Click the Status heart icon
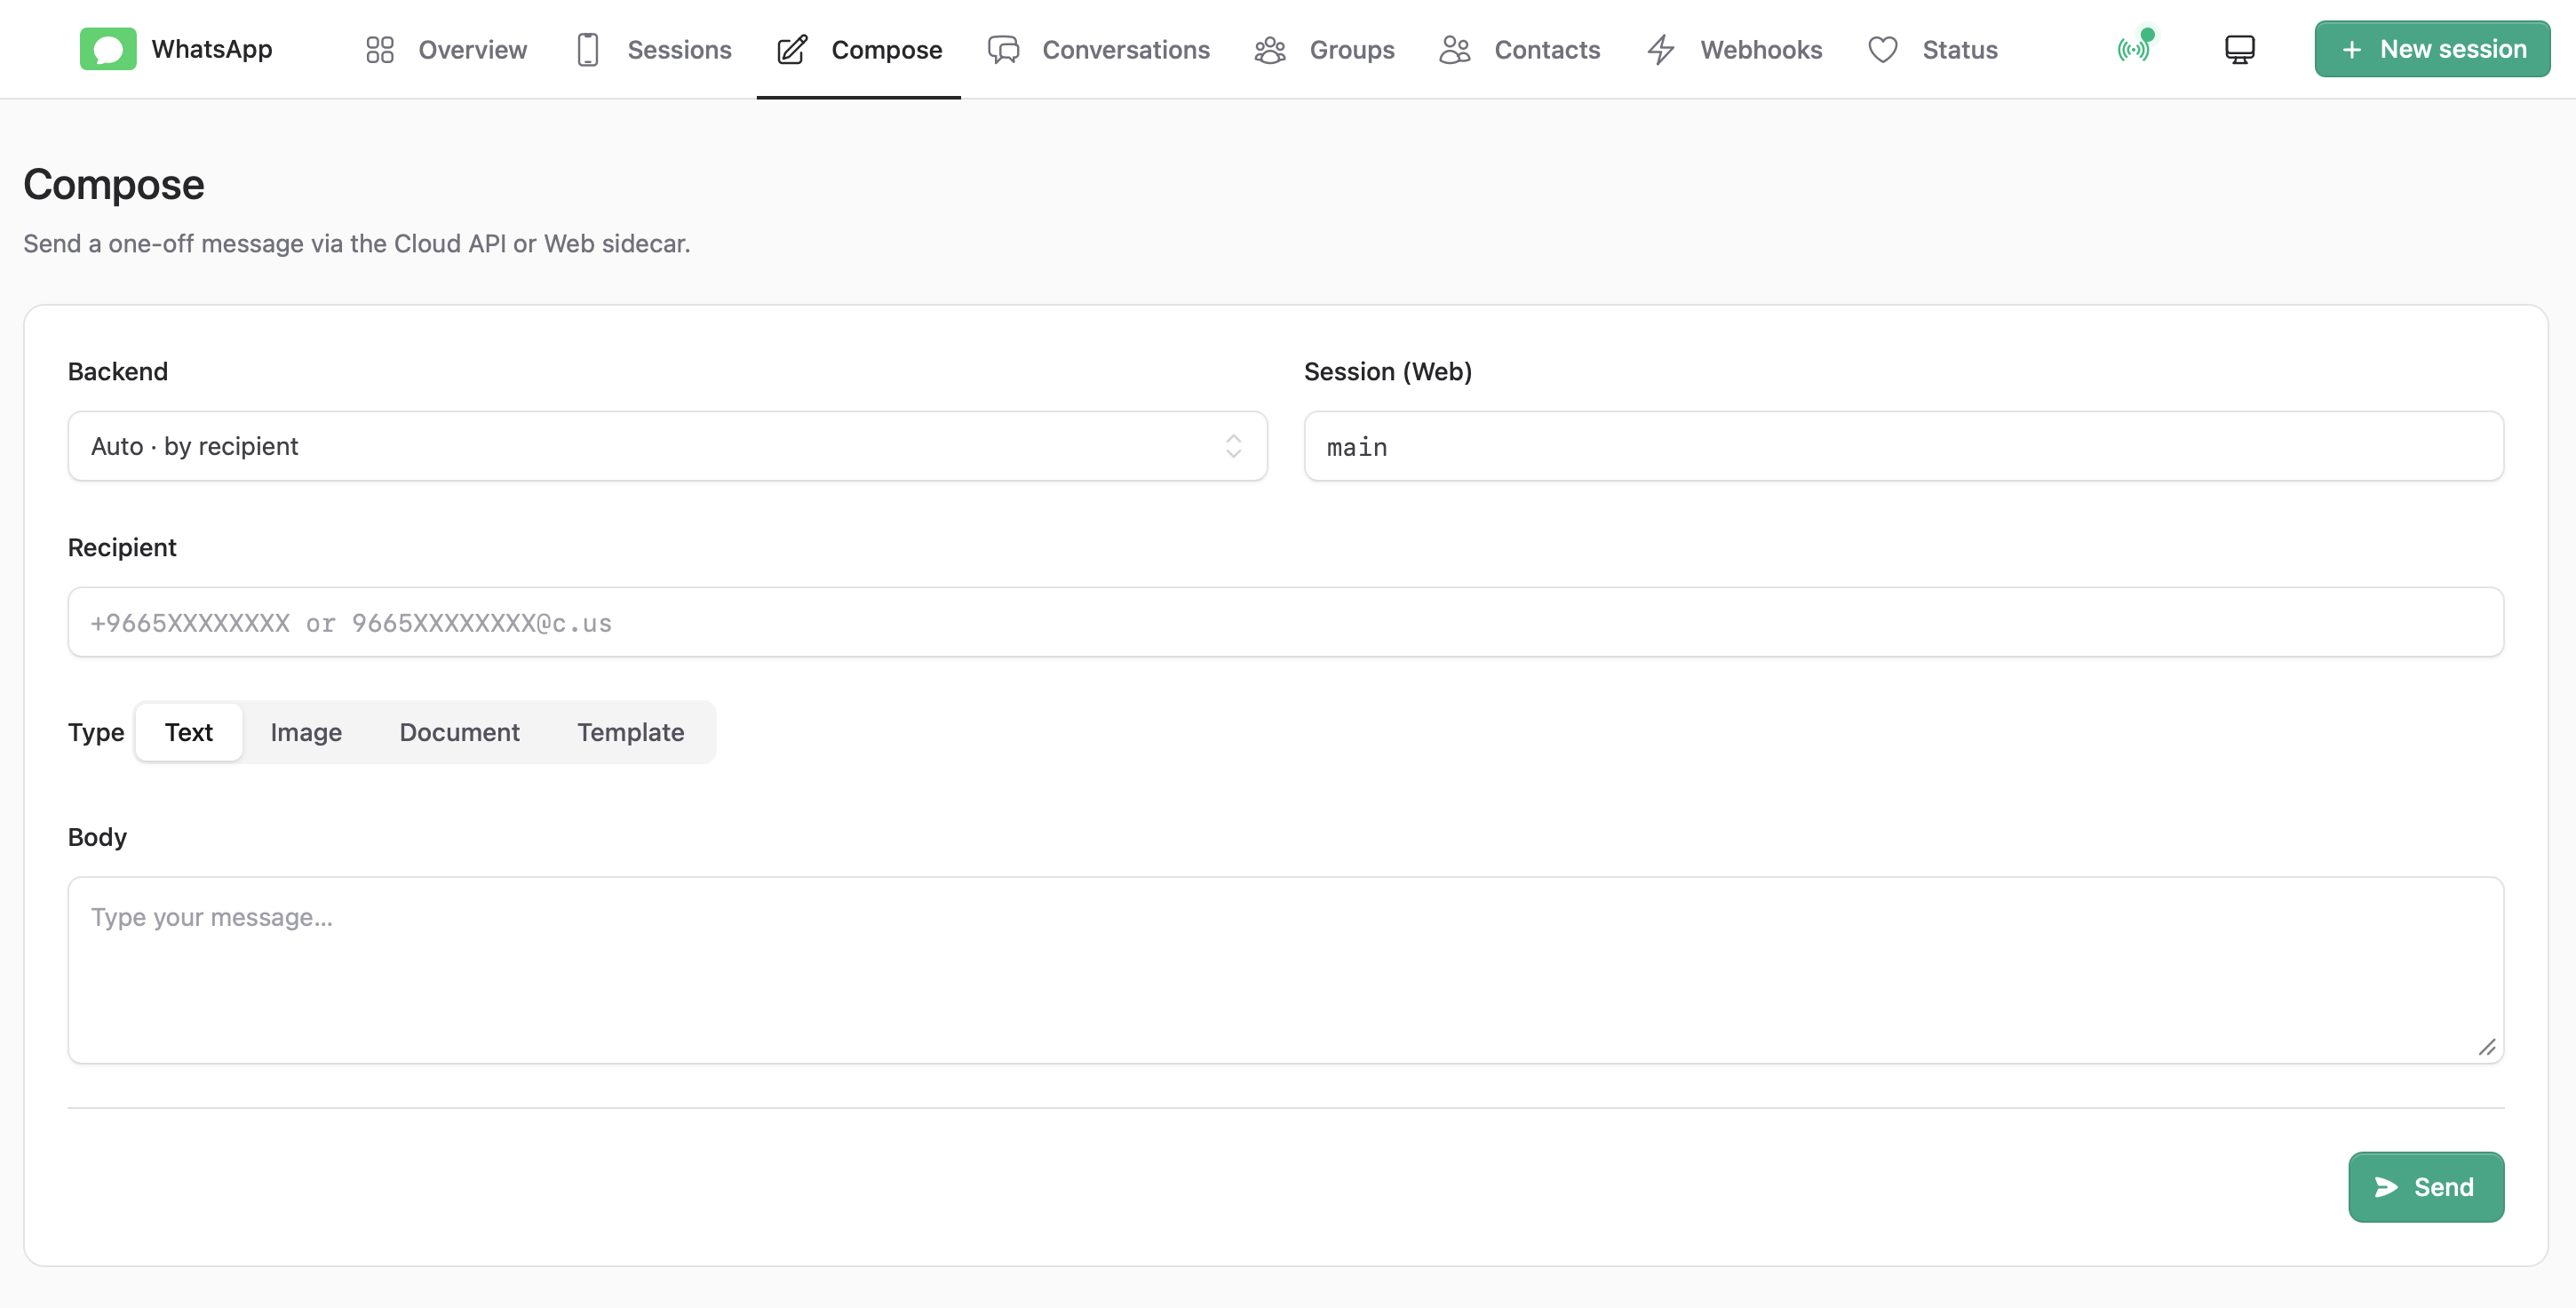The width and height of the screenshot is (2576, 1308). [x=1883, y=50]
